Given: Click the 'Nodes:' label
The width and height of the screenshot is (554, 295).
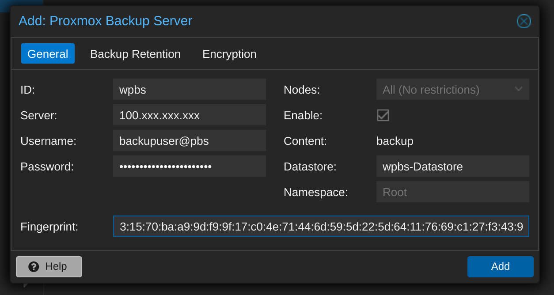Looking at the screenshot, I should [302, 90].
